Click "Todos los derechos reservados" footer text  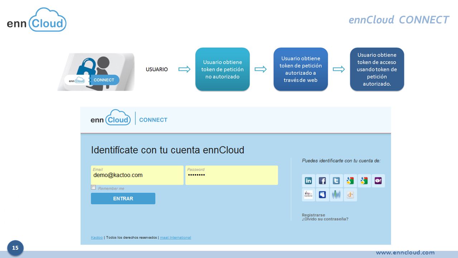pos(131,238)
